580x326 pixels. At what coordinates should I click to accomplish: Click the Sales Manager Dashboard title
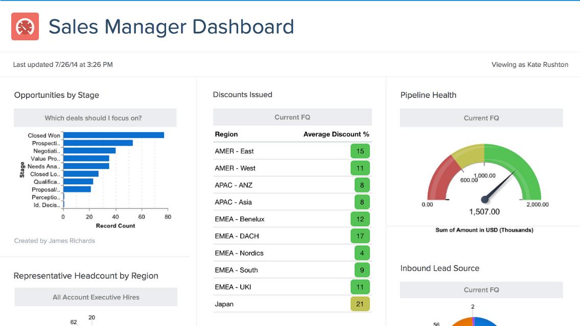point(171,27)
